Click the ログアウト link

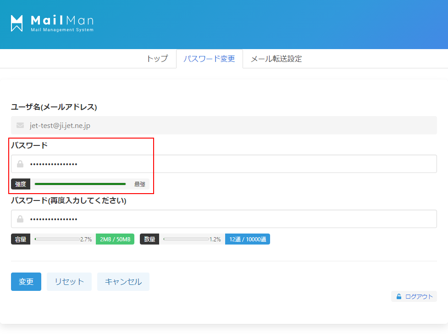point(419,296)
